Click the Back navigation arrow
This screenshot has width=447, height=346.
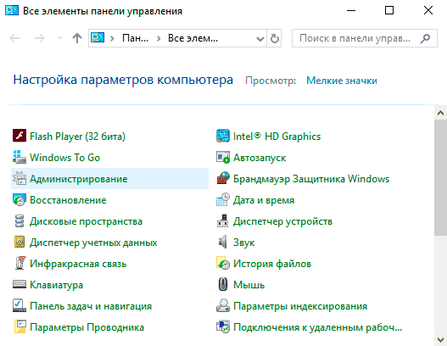(x=14, y=38)
